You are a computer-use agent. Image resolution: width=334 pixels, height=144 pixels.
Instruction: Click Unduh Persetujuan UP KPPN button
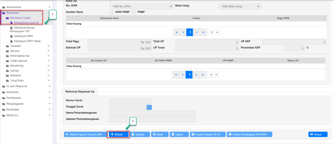point(249,135)
